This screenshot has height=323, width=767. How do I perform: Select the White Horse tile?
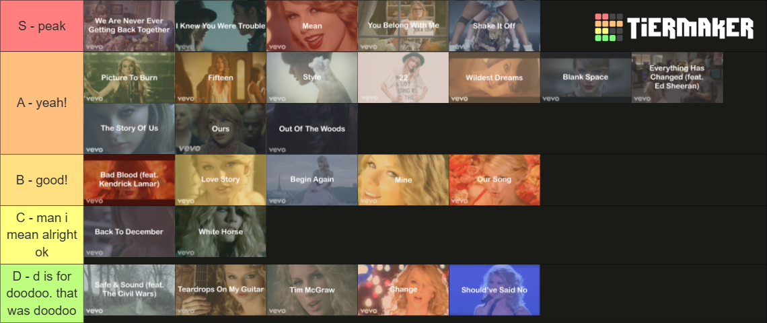221,231
